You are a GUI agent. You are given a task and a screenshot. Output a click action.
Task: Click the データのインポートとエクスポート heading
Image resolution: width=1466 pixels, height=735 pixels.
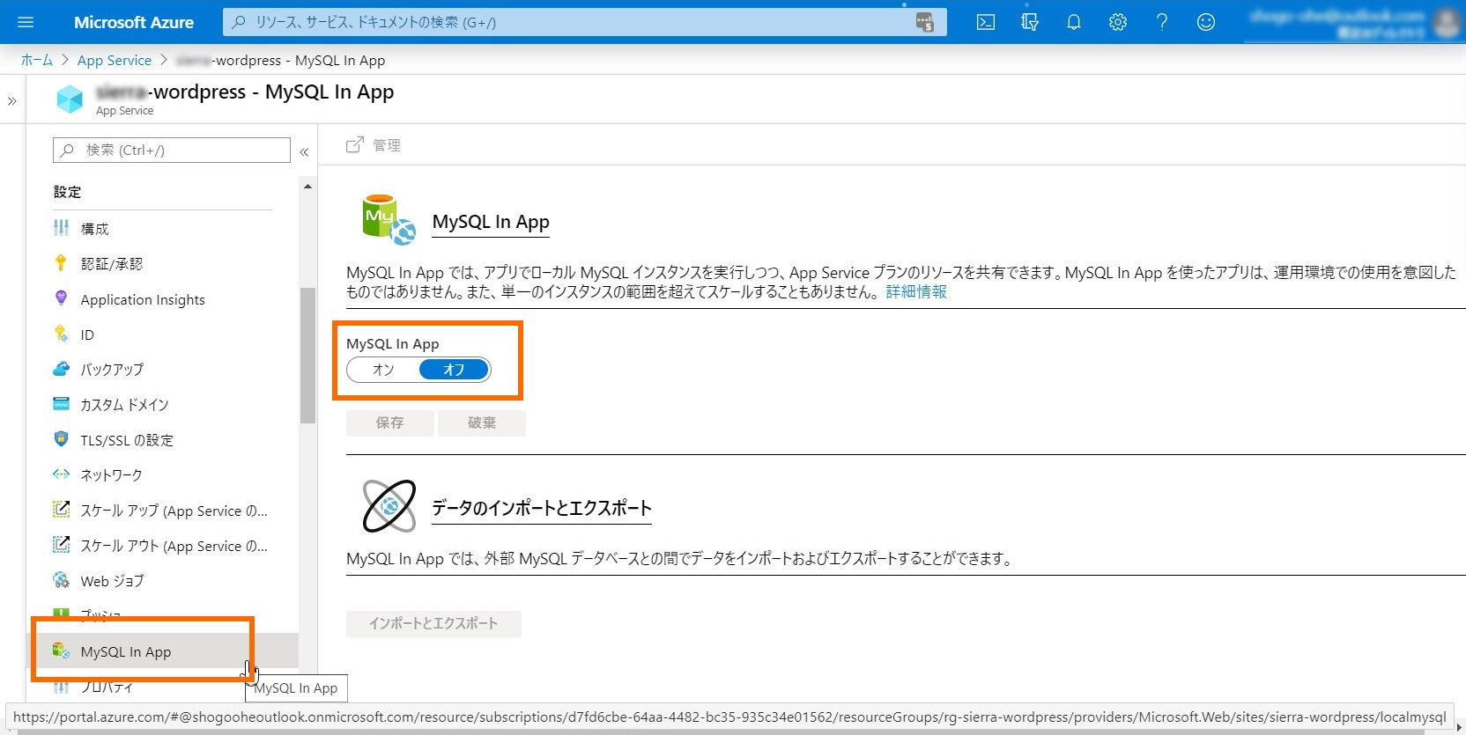pos(542,508)
